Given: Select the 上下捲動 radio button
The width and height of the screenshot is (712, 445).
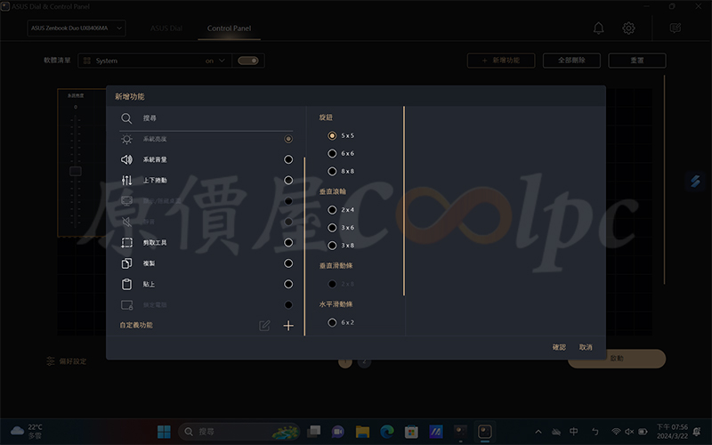Looking at the screenshot, I should 288,181.
